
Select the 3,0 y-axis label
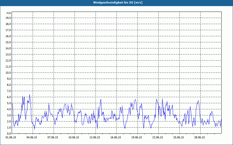coord(9,115)
